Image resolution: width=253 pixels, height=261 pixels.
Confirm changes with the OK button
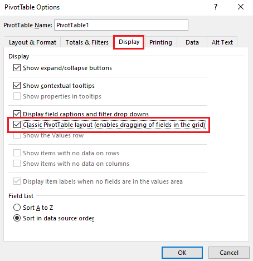182,253
